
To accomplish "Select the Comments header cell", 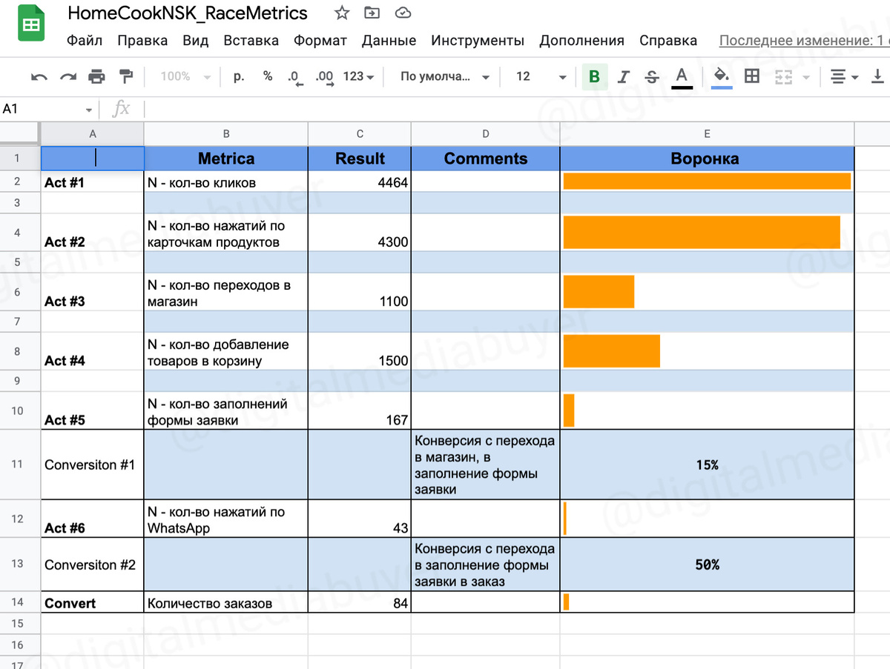I will pyautogui.click(x=486, y=159).
